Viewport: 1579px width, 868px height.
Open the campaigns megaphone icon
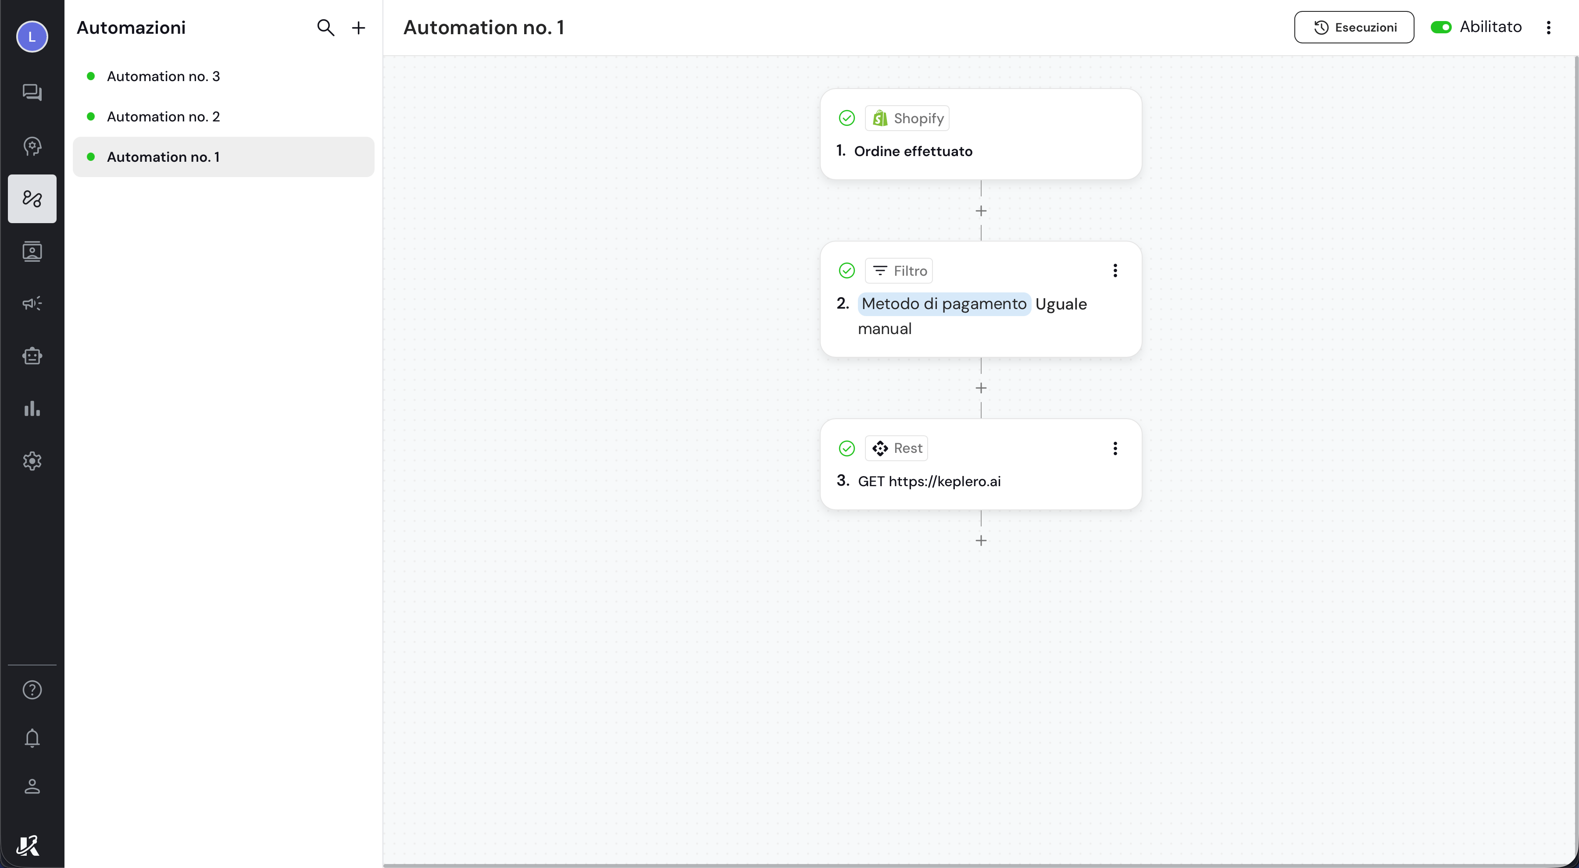(32, 303)
